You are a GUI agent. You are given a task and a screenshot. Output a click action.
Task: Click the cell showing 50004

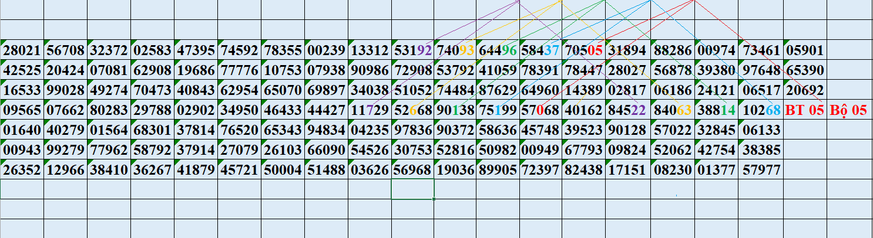point(283,170)
